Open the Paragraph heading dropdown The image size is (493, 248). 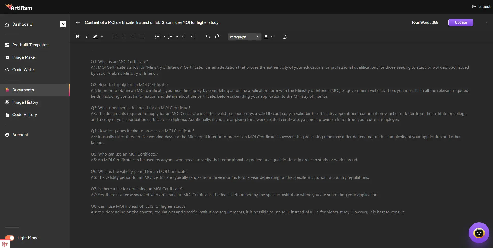click(x=244, y=37)
